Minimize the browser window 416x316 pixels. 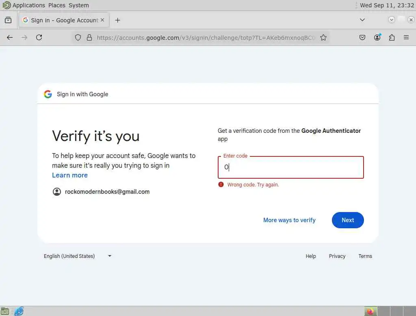click(x=391, y=20)
